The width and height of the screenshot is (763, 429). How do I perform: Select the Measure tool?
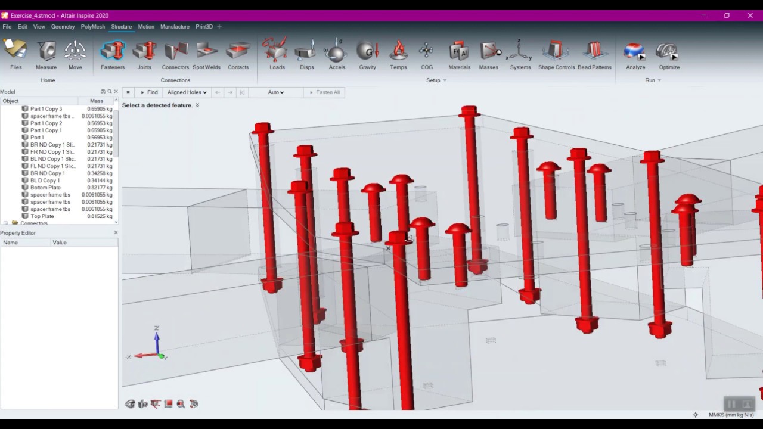pyautogui.click(x=46, y=55)
